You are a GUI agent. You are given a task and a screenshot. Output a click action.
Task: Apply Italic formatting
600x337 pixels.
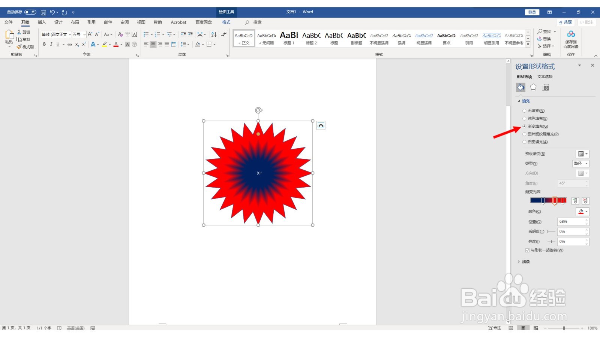click(51, 44)
